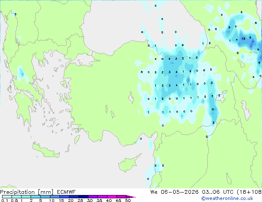
Task: Click the legend label "30"
Action: point(90,200)
